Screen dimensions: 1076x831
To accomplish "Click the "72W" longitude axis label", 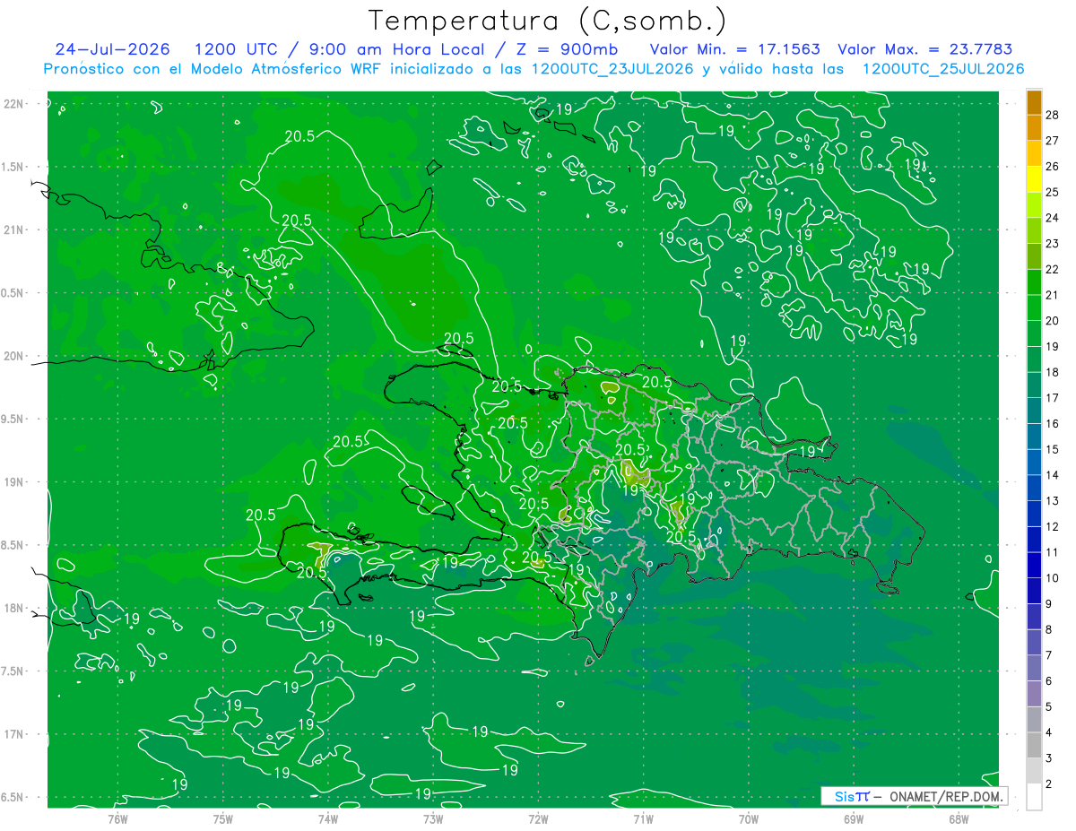I will pyautogui.click(x=538, y=818).
